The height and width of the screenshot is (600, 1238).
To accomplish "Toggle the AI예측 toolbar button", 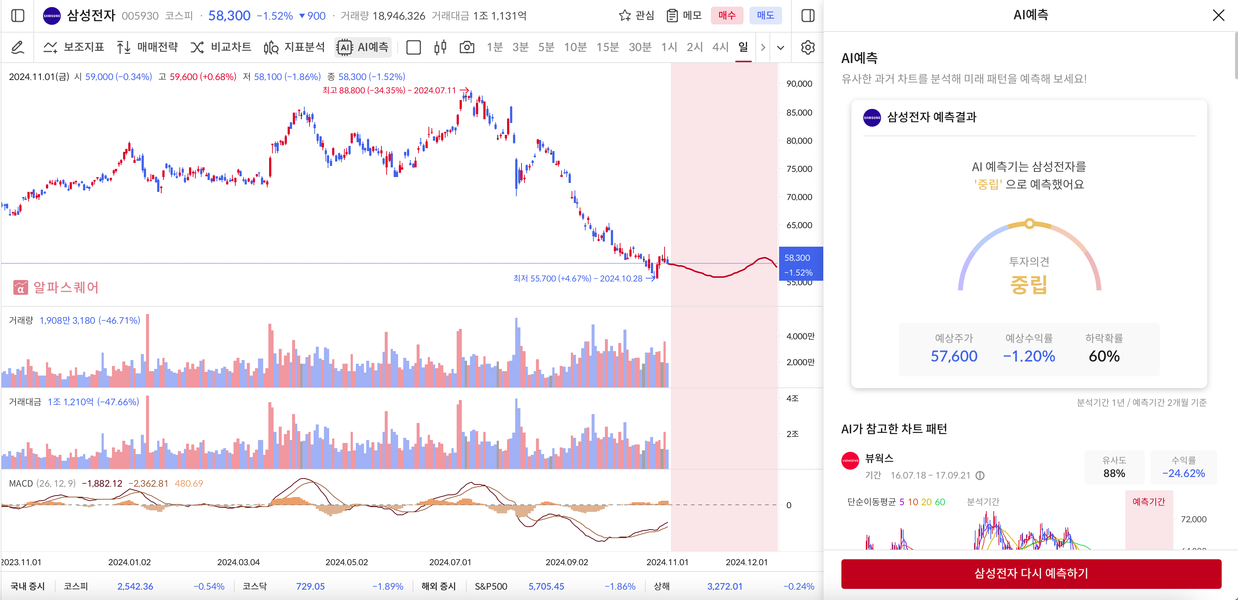I will [x=363, y=47].
